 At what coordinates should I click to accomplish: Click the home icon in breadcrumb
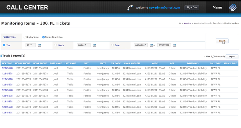tap(180, 23)
